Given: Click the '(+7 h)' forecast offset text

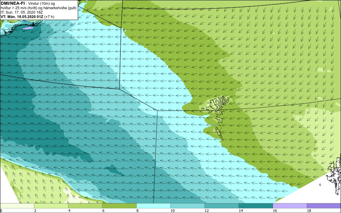Looking at the screenshot, I should (49, 17).
